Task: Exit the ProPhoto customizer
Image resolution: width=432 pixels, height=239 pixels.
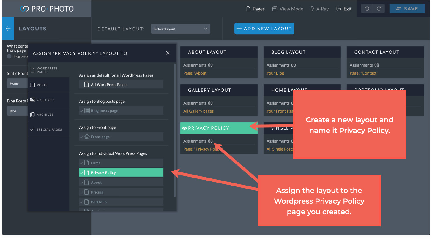Action: click(x=344, y=9)
